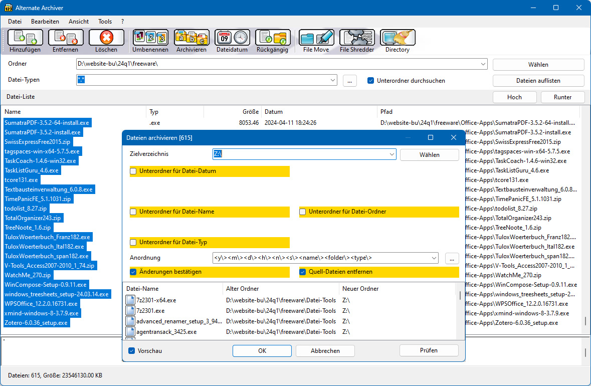Click the Dateien auflisten button
591x386 pixels.
point(538,81)
